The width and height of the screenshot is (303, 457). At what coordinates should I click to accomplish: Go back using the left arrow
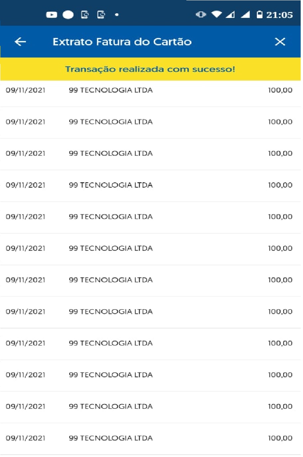20,42
